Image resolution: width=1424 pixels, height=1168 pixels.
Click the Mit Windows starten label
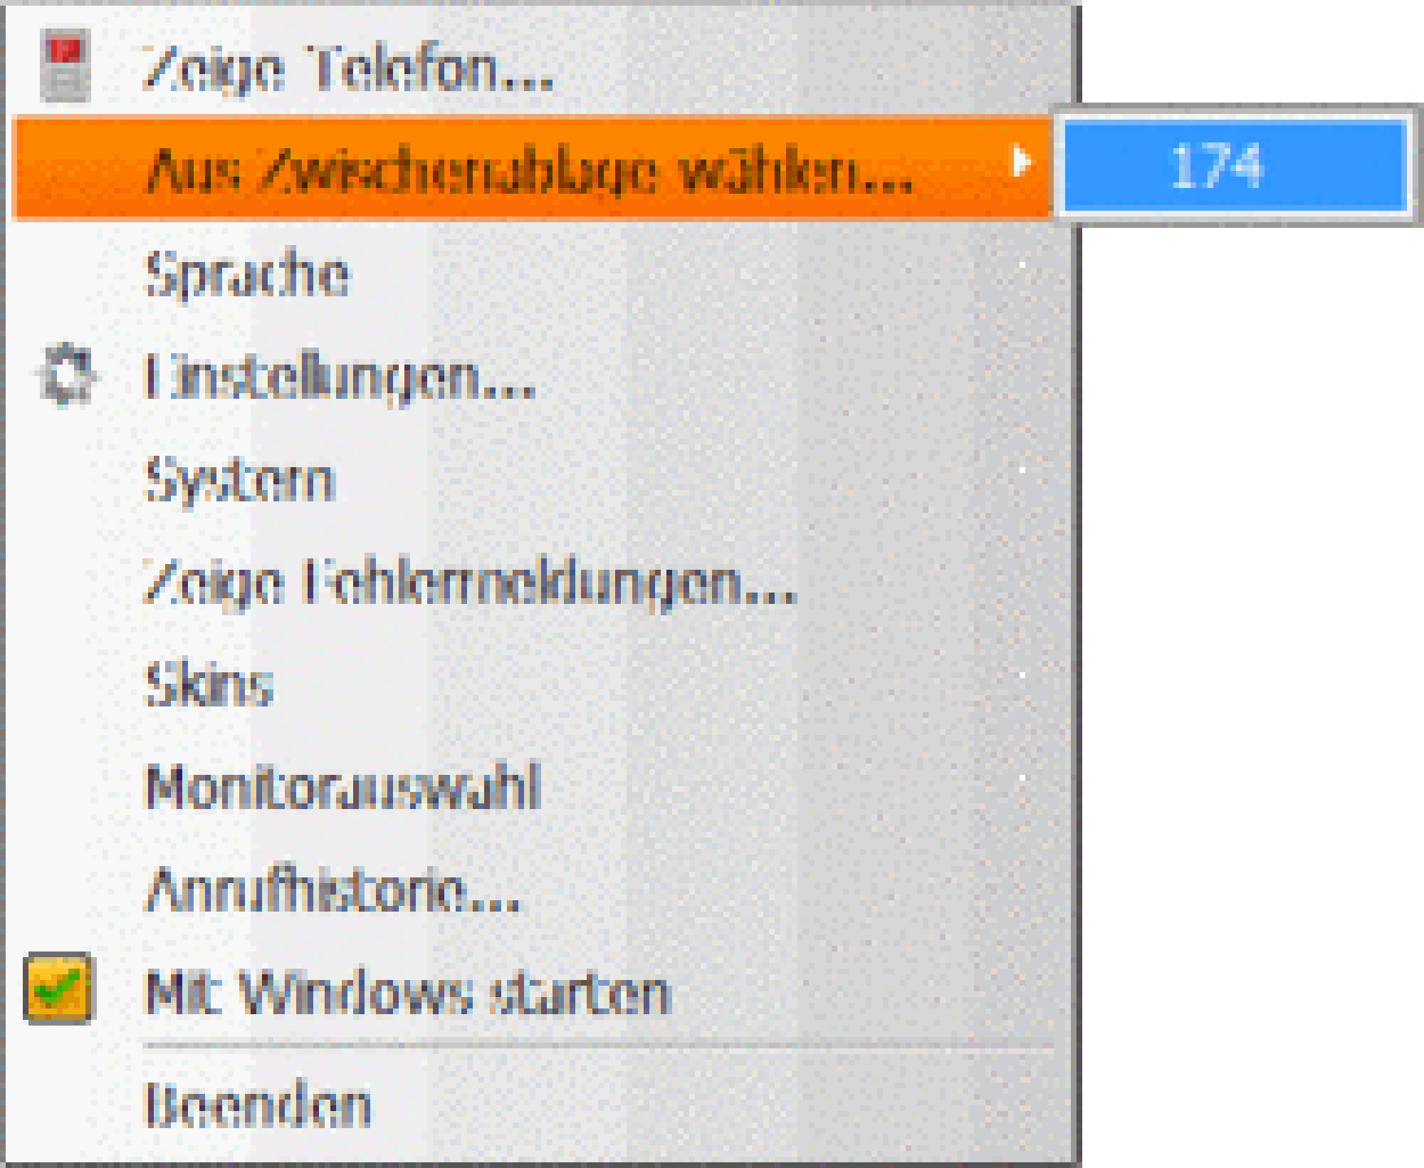click(x=407, y=991)
